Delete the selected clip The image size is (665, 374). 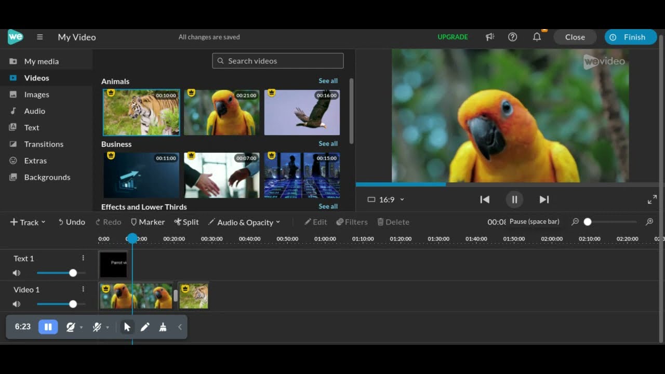pyautogui.click(x=393, y=222)
